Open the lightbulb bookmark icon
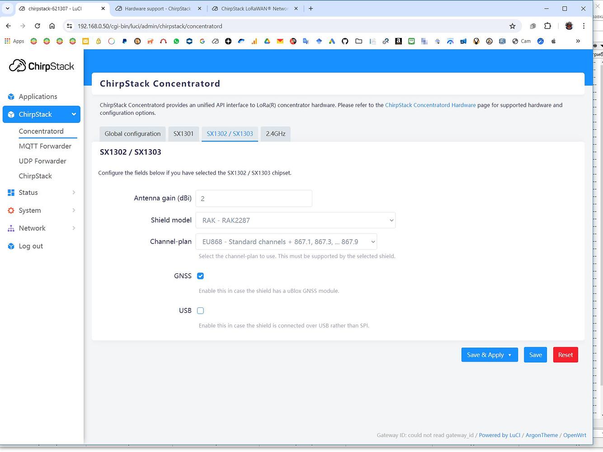Viewport: 603px width, 452px height. (x=476, y=41)
